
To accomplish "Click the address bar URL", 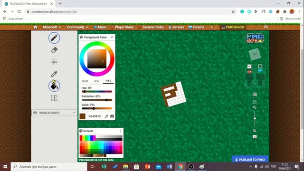I will 54,11.
